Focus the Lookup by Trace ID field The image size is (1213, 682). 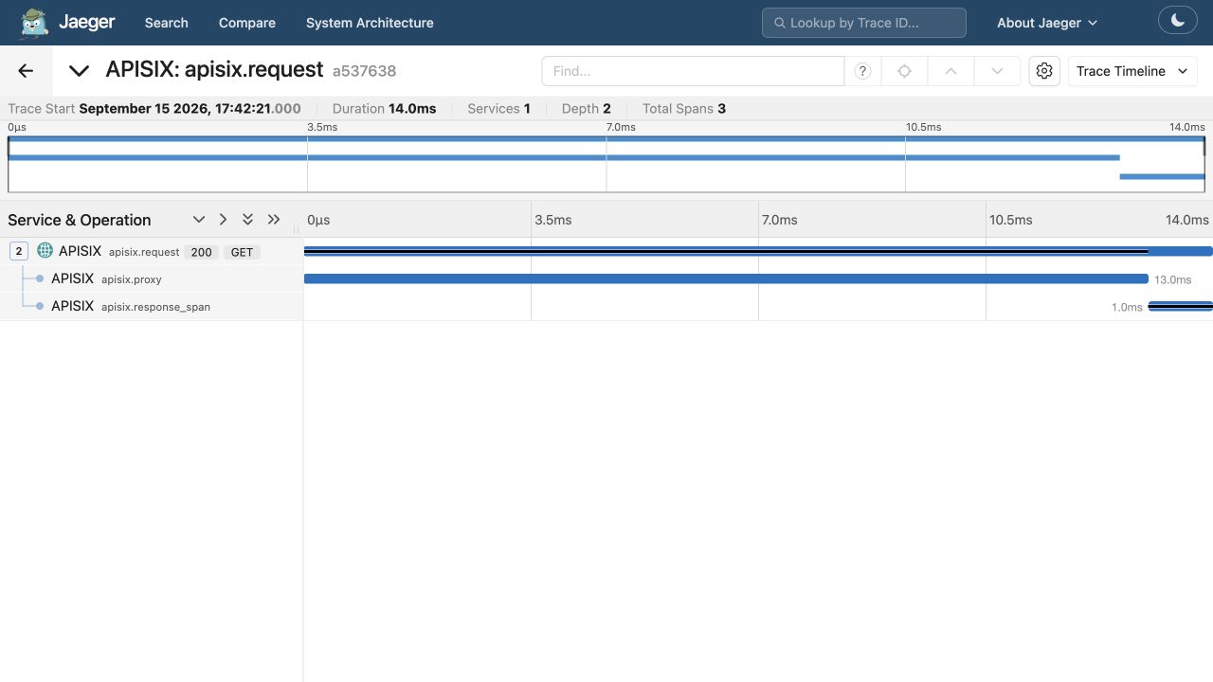pyautogui.click(x=864, y=23)
